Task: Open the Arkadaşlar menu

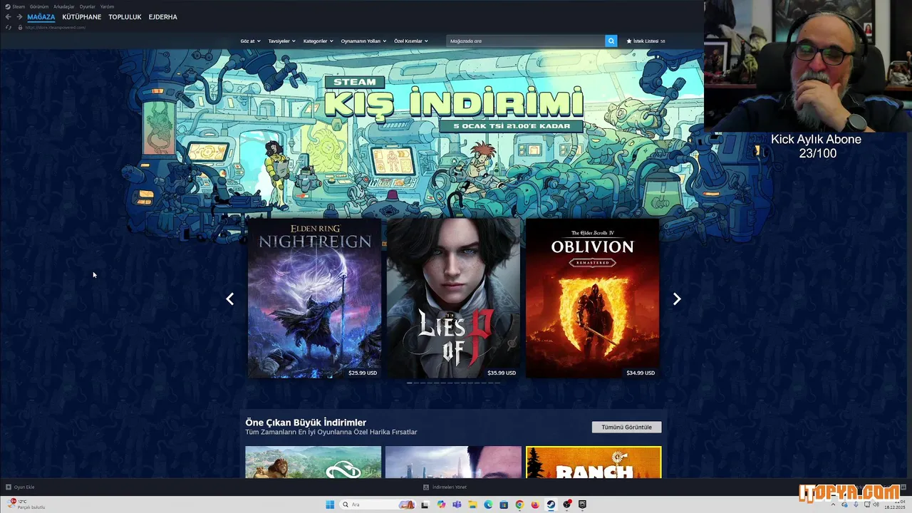Action: (x=64, y=6)
